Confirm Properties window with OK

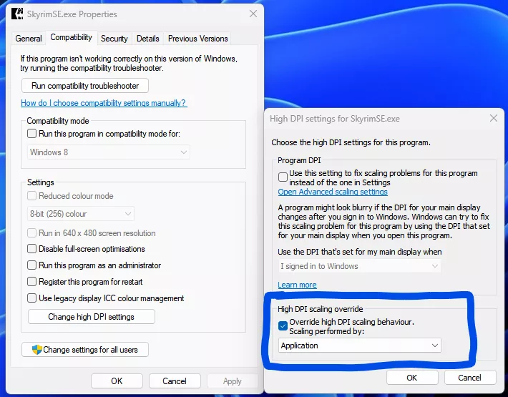117,381
